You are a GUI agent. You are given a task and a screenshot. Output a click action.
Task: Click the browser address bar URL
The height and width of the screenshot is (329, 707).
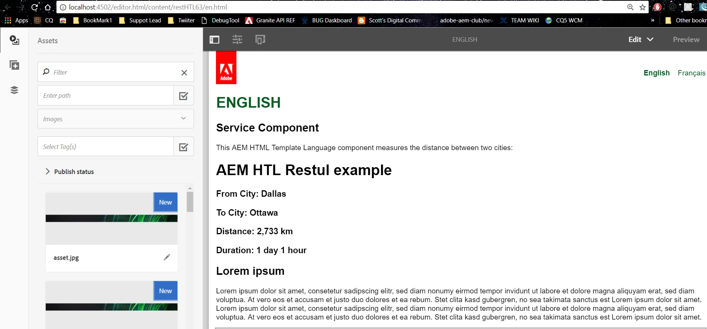(x=148, y=7)
